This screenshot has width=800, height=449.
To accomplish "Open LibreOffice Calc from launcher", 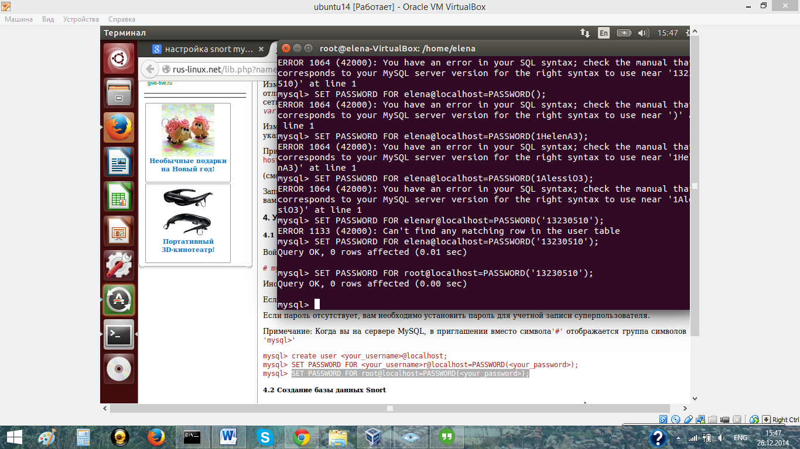I will (x=119, y=196).
